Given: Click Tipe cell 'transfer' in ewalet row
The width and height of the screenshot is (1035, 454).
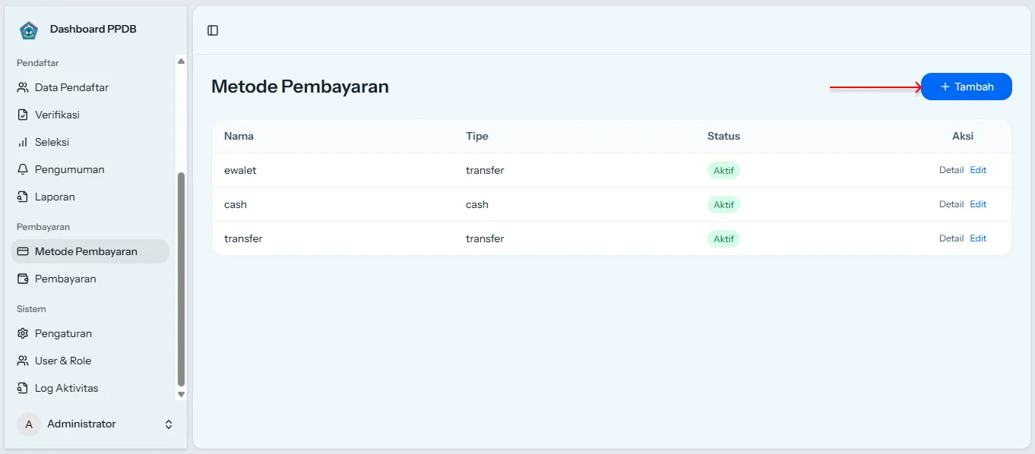Looking at the screenshot, I should coord(485,170).
